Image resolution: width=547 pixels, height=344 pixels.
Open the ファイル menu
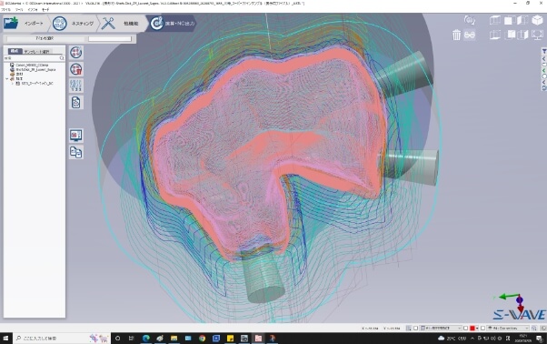tap(5, 10)
